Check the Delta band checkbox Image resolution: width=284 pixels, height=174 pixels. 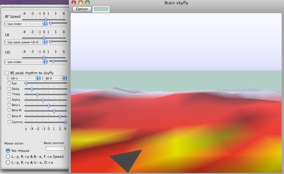tap(9, 89)
